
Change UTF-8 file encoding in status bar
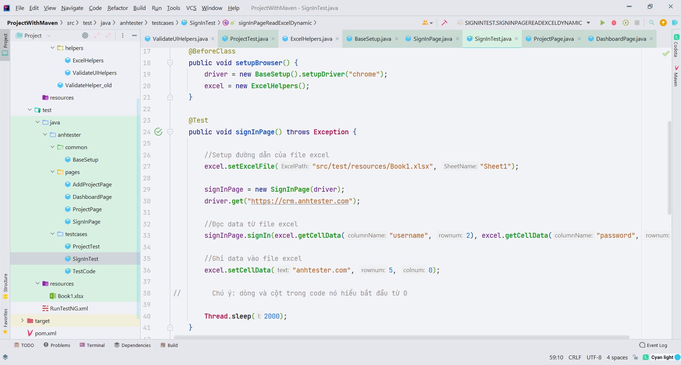coord(594,357)
